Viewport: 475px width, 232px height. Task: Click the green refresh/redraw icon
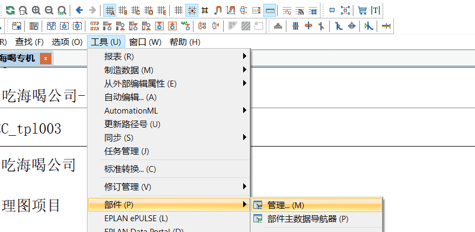tap(10, 10)
